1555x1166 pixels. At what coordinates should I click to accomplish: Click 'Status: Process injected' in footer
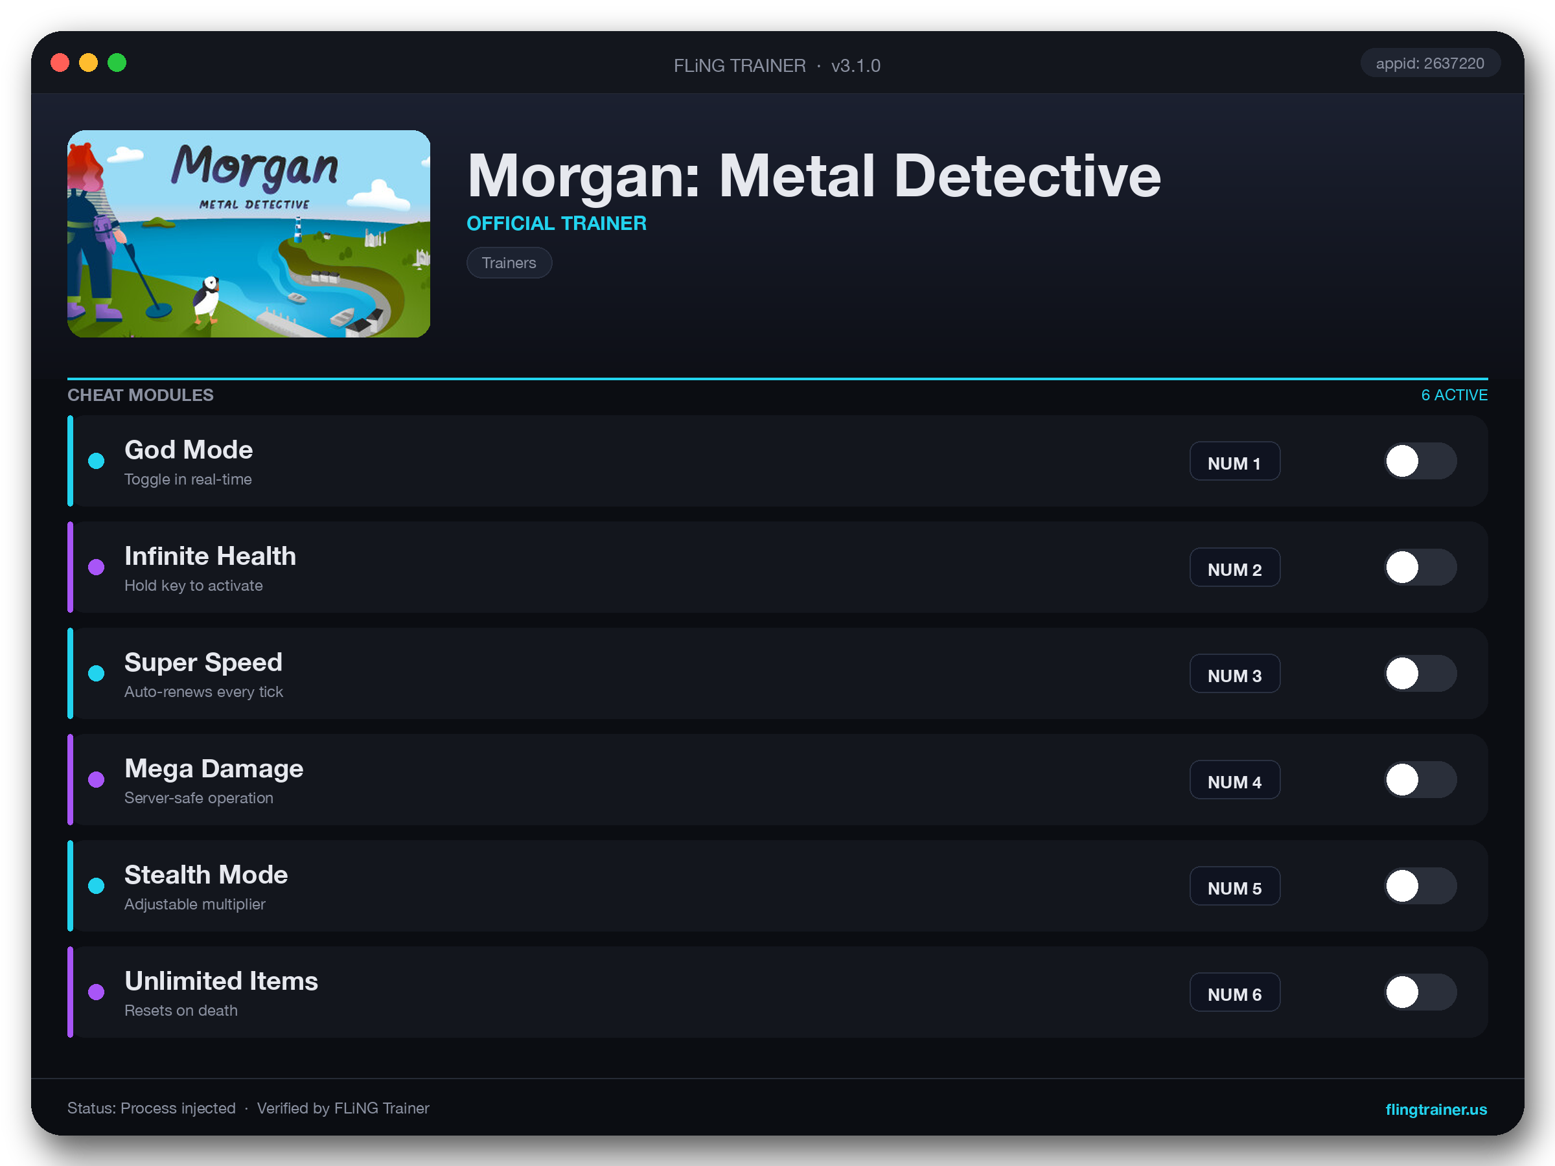click(152, 1108)
